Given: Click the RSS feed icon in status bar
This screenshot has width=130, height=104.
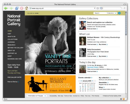Looking at the screenshot, I should coord(124,99).
